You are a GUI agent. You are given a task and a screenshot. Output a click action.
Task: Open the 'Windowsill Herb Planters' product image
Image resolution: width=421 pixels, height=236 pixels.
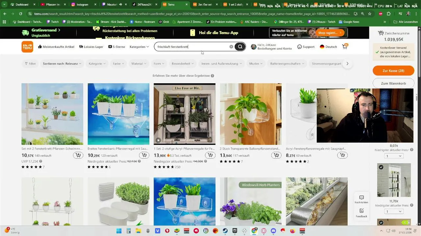[251, 201]
